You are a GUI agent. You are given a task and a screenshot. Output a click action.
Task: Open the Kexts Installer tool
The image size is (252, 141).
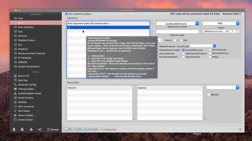tap(24, 115)
